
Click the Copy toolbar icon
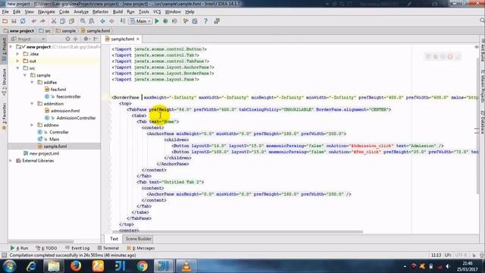click(62, 21)
